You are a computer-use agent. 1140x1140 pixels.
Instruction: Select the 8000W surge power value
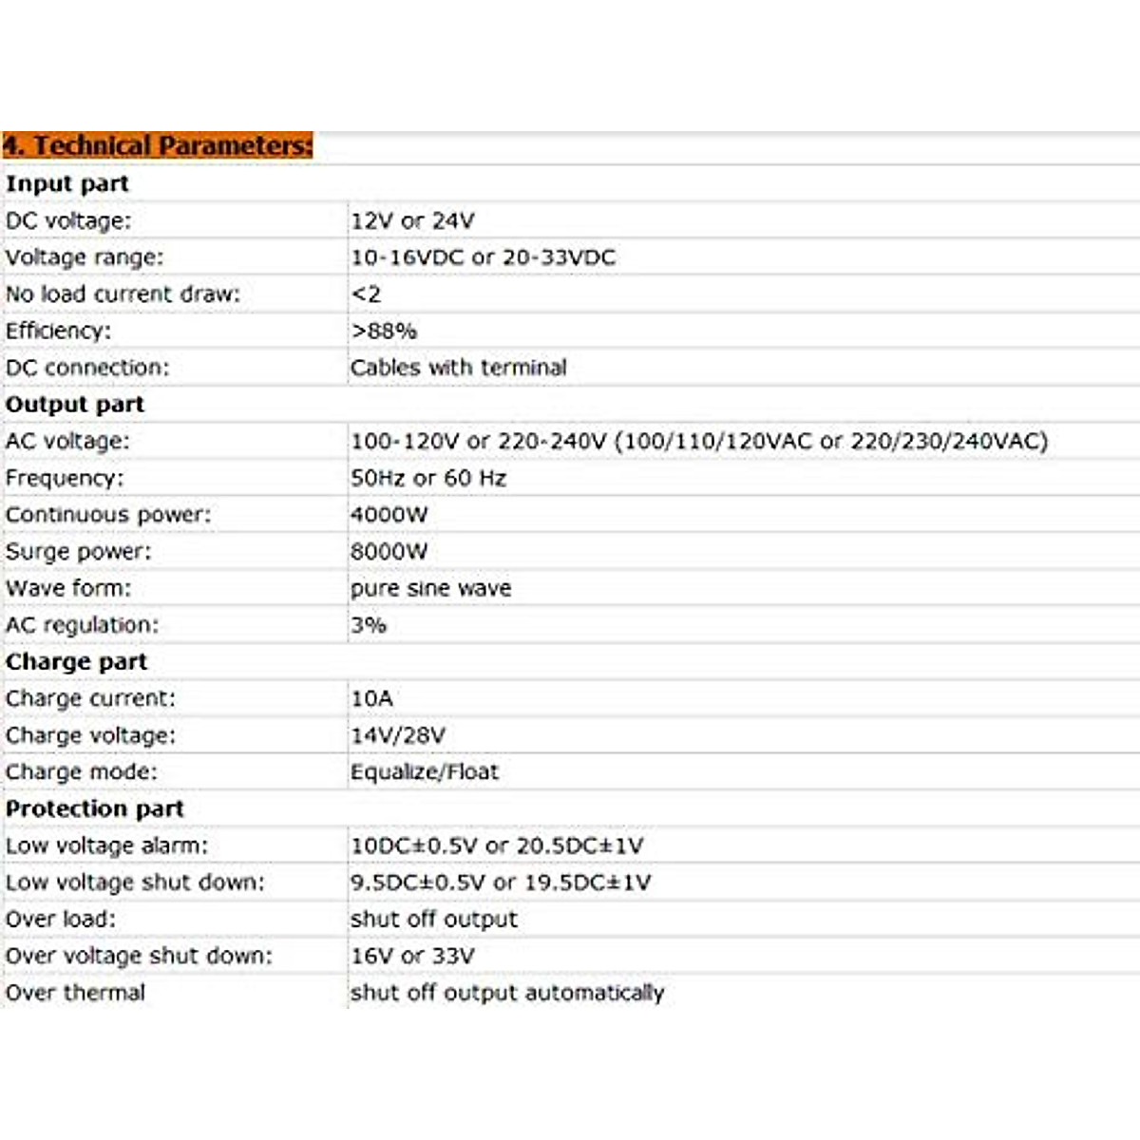[389, 551]
